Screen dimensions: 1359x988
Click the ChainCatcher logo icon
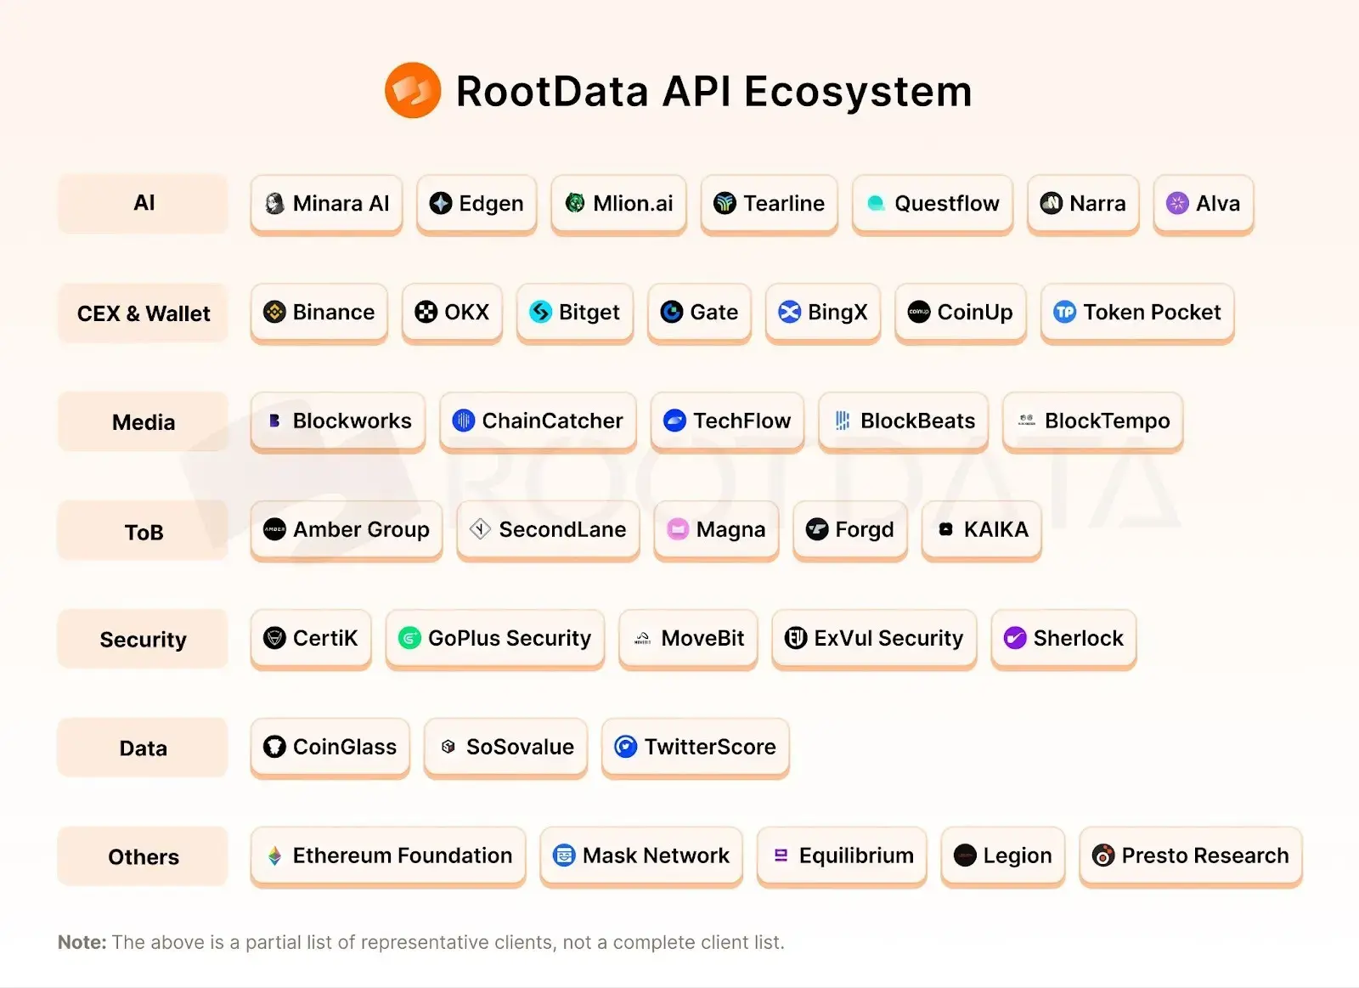coord(464,421)
